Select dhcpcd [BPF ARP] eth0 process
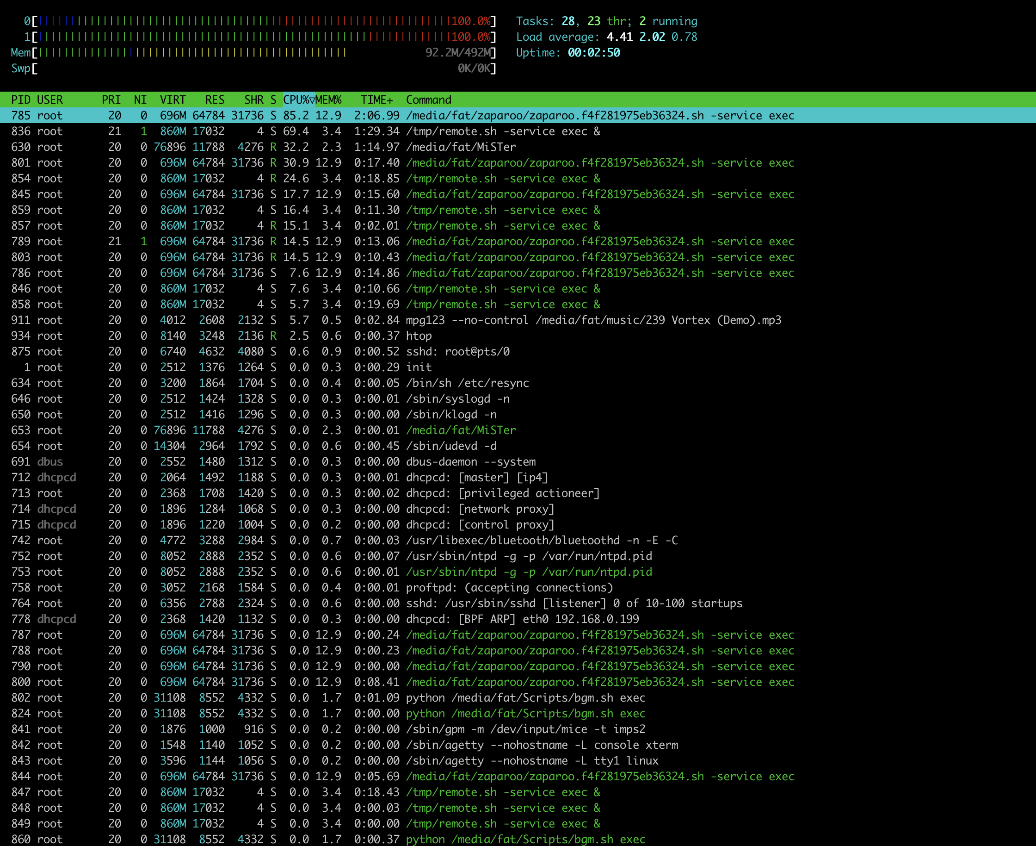 point(518,619)
